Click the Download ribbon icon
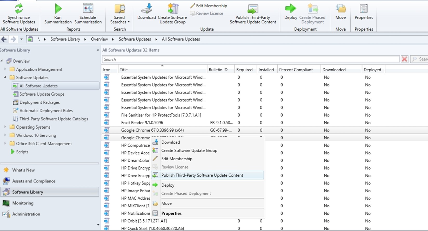The width and height of the screenshot is (428, 231). click(146, 9)
